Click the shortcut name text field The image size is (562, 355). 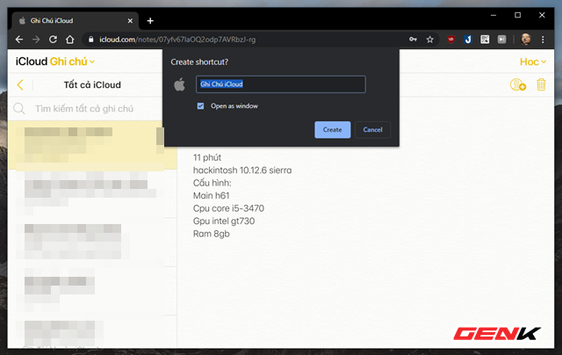[x=279, y=84]
